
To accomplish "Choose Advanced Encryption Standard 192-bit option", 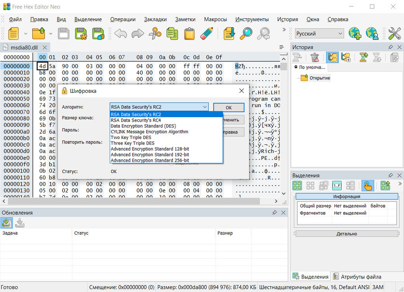I will 166,154.
